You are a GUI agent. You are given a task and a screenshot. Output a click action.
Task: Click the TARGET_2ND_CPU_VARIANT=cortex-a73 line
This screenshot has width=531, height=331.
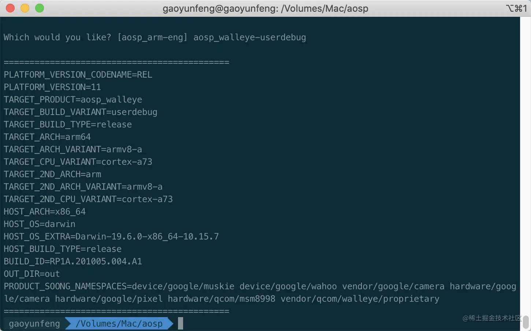(88, 199)
